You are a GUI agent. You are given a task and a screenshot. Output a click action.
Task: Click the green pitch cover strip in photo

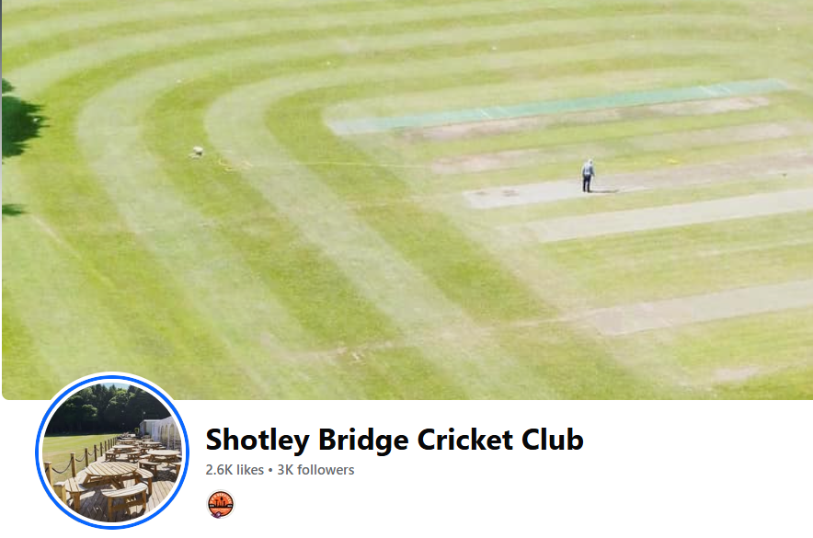coord(560,107)
